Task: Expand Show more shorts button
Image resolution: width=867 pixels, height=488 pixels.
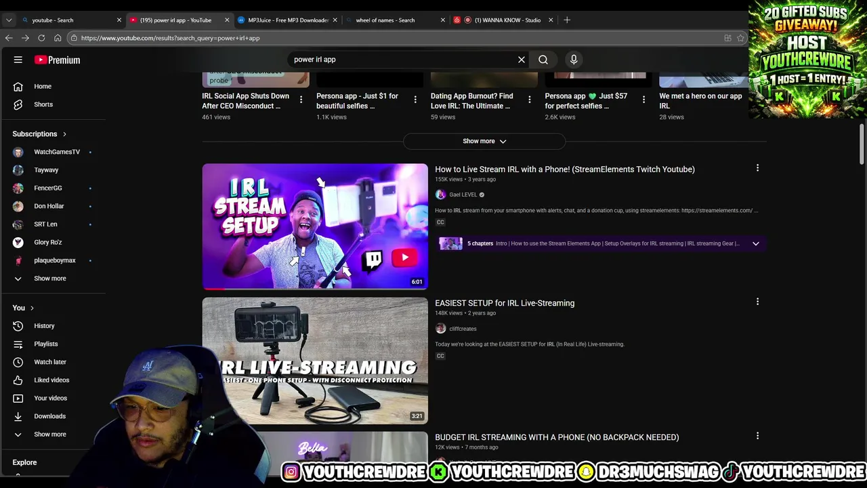Action: (x=484, y=141)
